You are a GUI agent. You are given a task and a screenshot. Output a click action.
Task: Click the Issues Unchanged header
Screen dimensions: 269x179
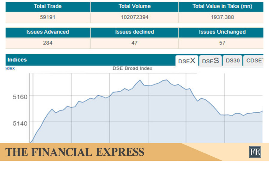(x=221, y=32)
